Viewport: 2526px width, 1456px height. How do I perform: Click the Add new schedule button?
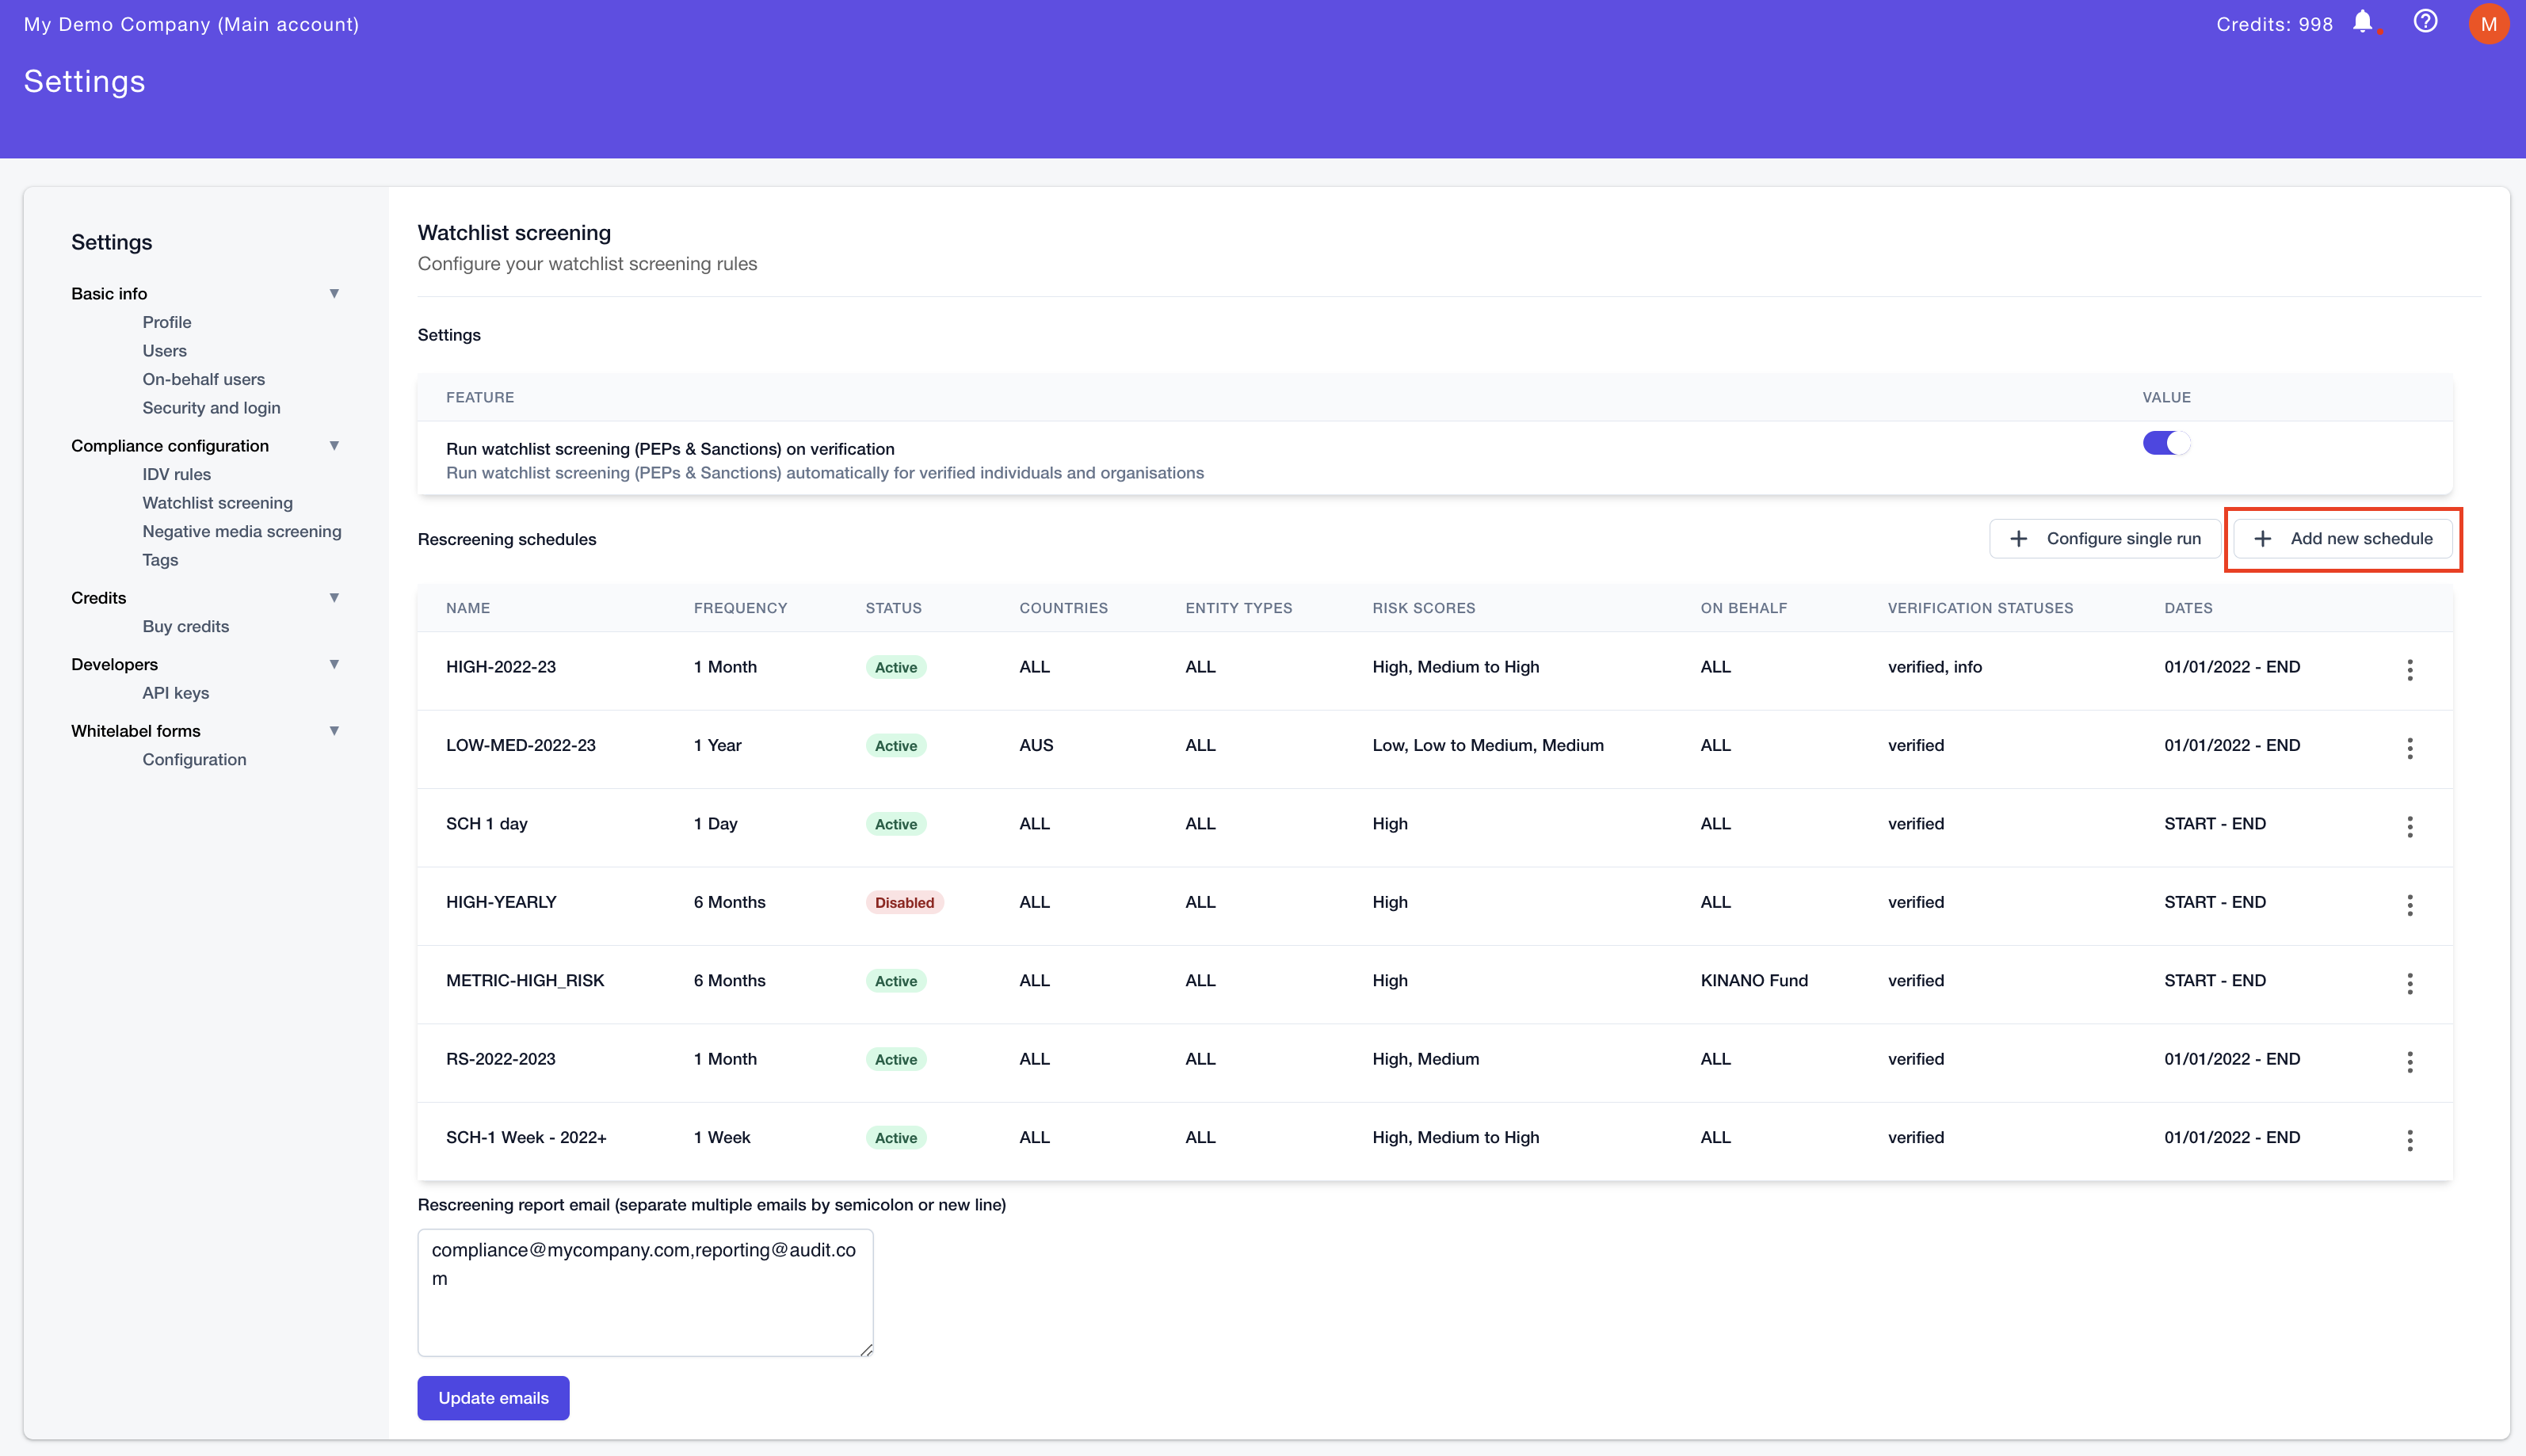click(x=2344, y=538)
